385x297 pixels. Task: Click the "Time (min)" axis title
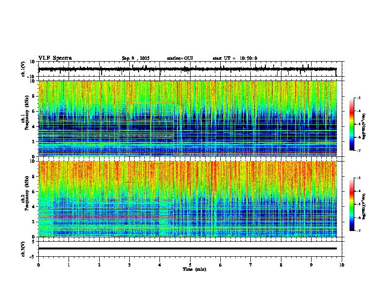pyautogui.click(x=194, y=269)
